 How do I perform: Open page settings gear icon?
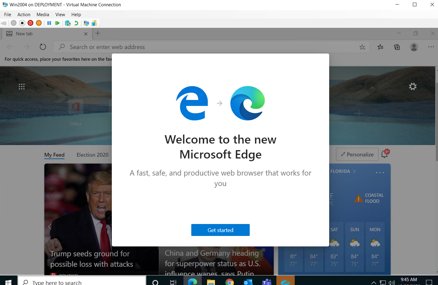tap(413, 86)
